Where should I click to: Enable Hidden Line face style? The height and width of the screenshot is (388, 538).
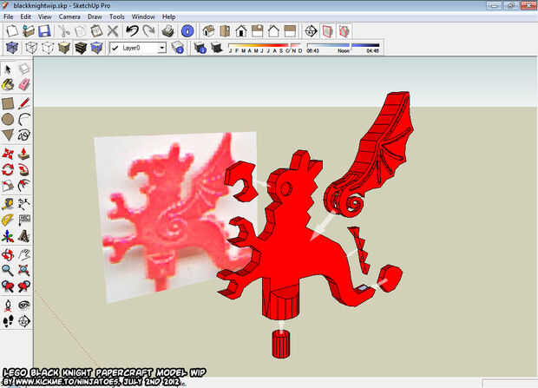pos(48,48)
